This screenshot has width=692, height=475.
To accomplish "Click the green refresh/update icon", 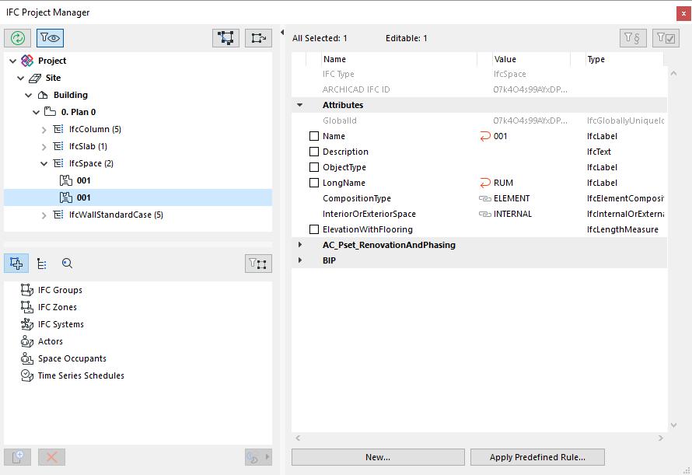I will [x=18, y=38].
